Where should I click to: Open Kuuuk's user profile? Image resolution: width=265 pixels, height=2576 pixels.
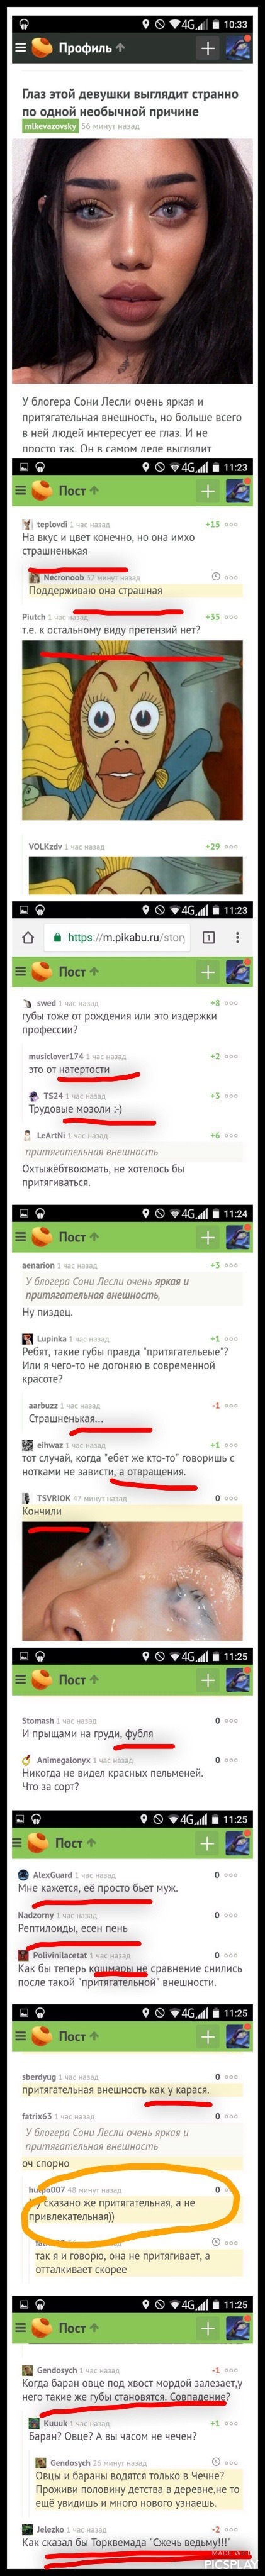pyautogui.click(x=55, y=2423)
